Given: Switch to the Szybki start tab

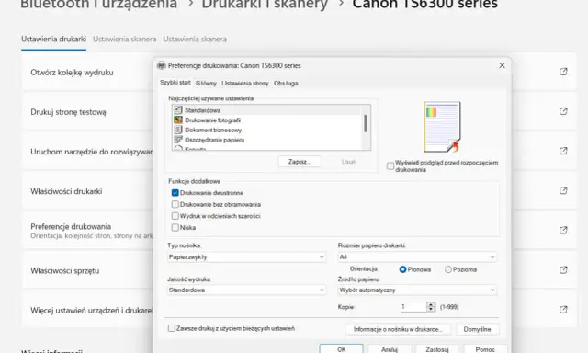Looking at the screenshot, I should 175,83.
